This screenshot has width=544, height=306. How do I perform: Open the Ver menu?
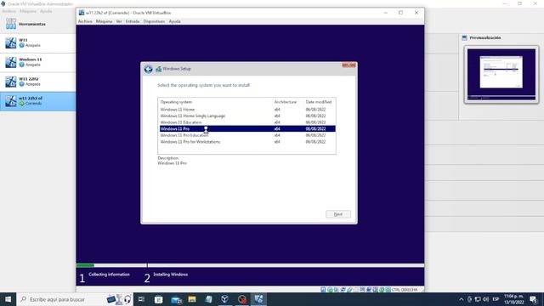[119, 21]
